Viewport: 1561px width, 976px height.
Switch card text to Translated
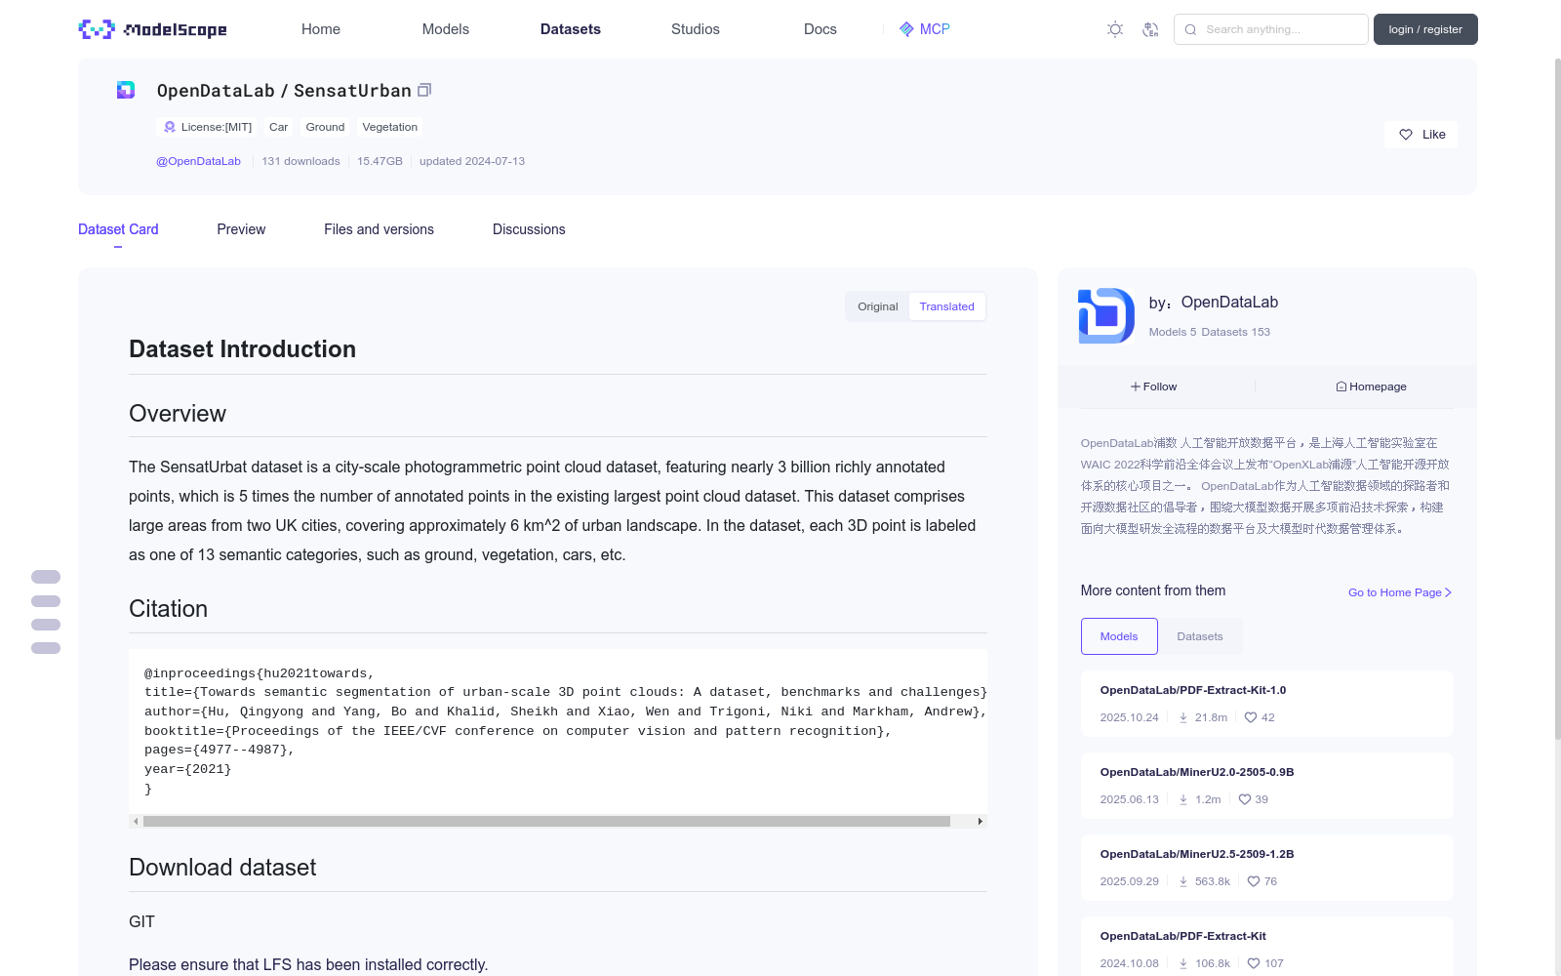coord(946,306)
